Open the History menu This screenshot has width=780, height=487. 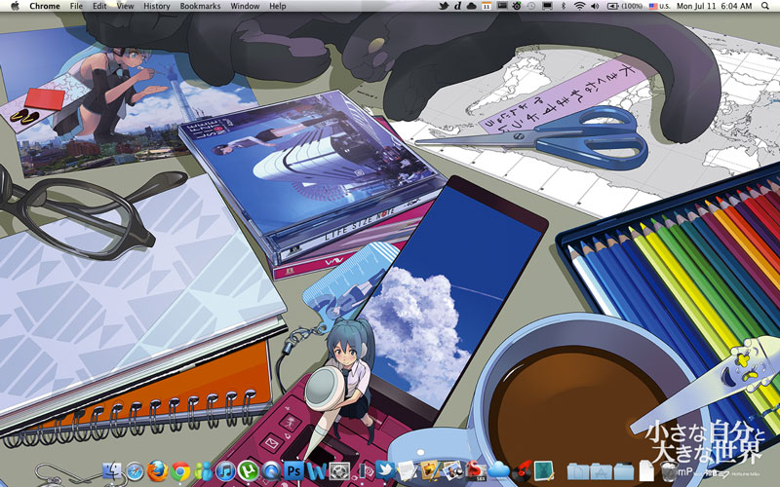point(157,6)
